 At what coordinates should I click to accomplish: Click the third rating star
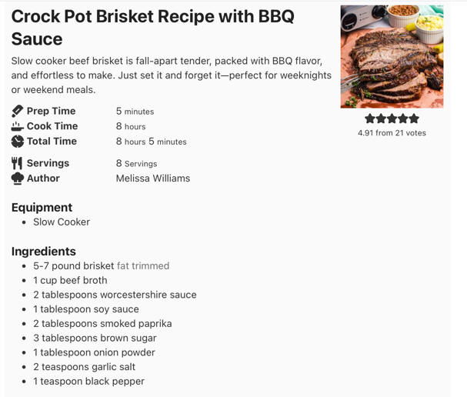tap(392, 118)
